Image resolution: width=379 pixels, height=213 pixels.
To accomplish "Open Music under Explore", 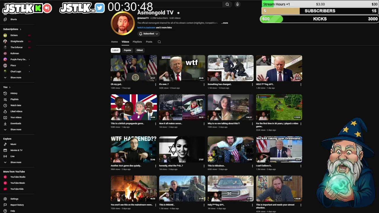I will click(13, 144).
